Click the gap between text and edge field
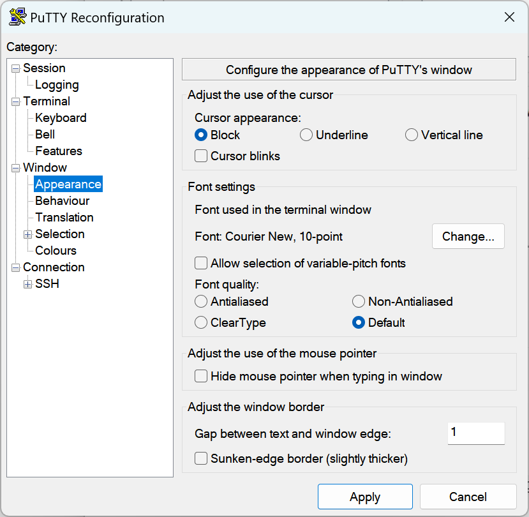Screen dimensions: 529x517 tap(475, 433)
